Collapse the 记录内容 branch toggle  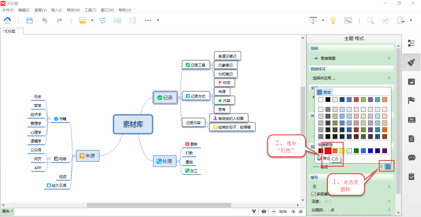pos(207,123)
